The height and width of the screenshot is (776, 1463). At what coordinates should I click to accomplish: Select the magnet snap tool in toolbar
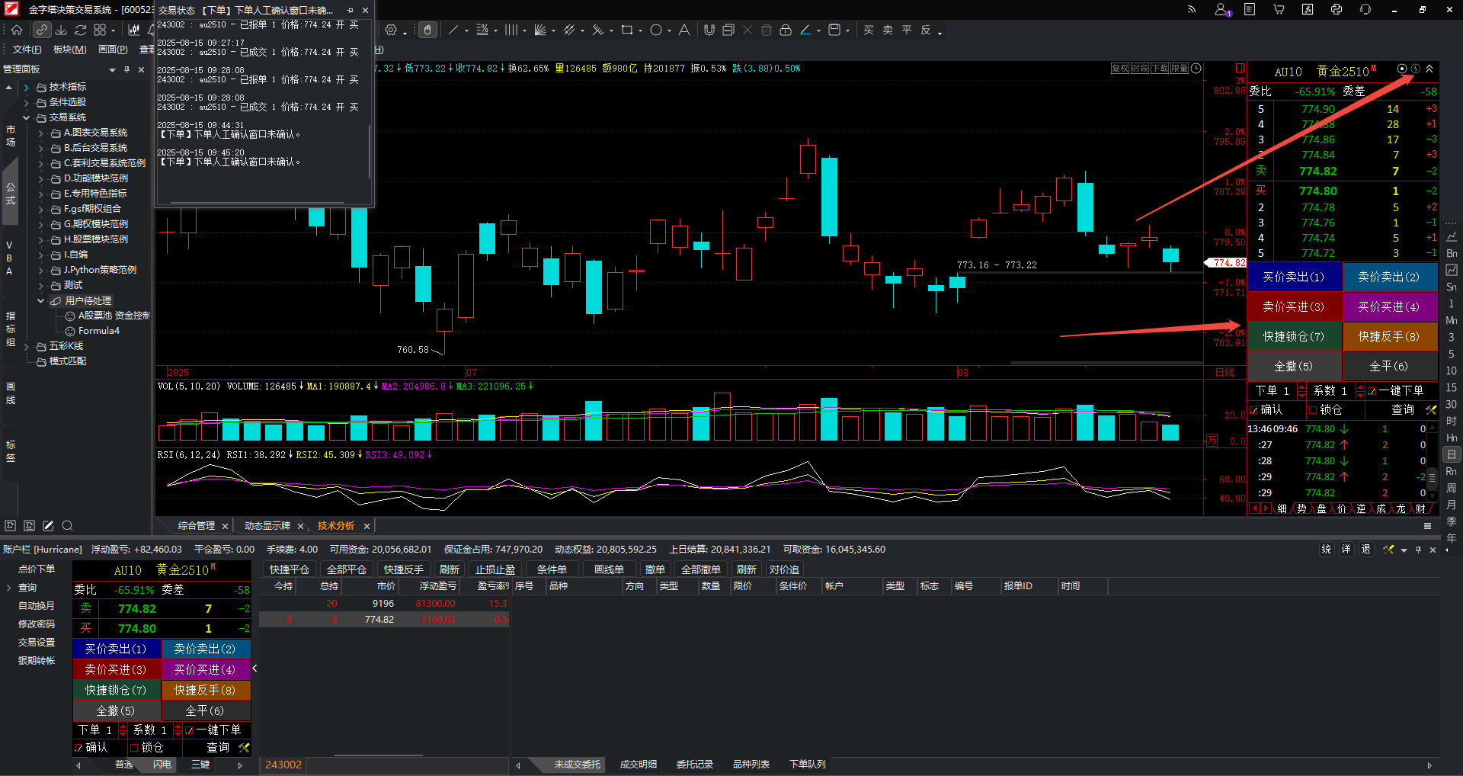tap(709, 30)
